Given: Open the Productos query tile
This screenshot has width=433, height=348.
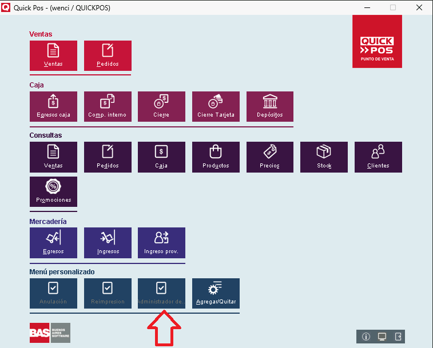Looking at the screenshot, I should [216, 157].
